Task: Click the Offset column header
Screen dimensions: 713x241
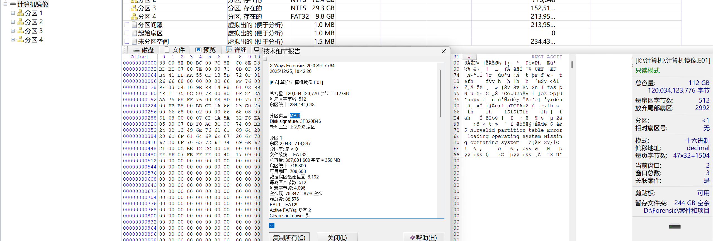Action: click(140, 57)
